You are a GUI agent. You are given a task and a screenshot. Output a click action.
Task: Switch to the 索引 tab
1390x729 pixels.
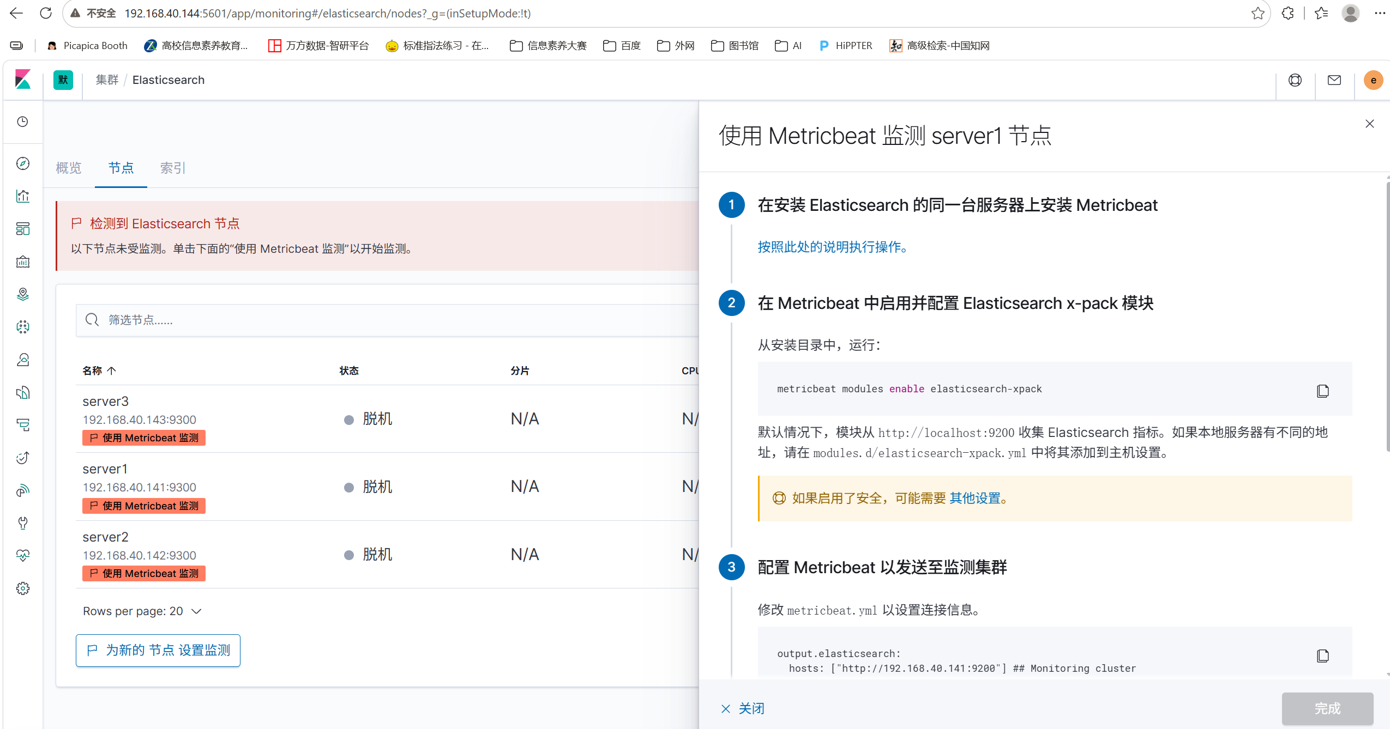pos(173,168)
